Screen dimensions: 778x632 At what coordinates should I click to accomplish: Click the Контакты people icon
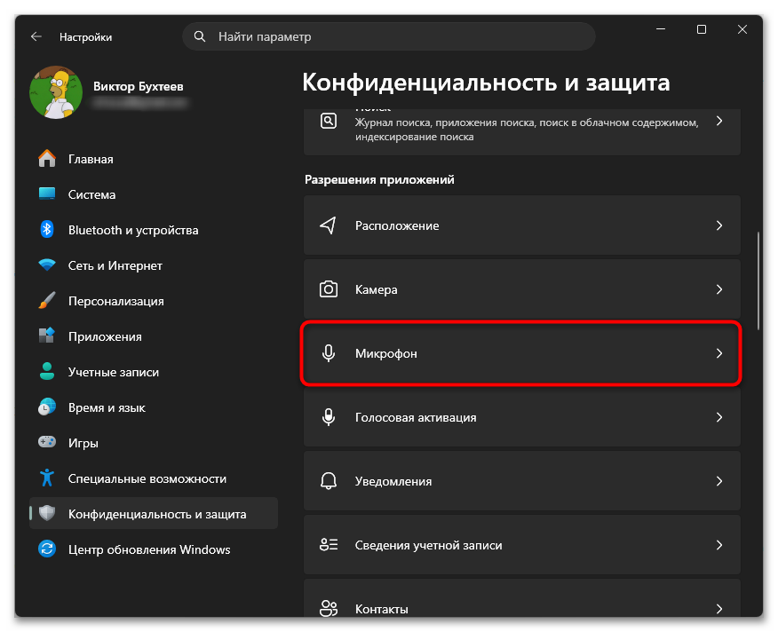point(329,608)
